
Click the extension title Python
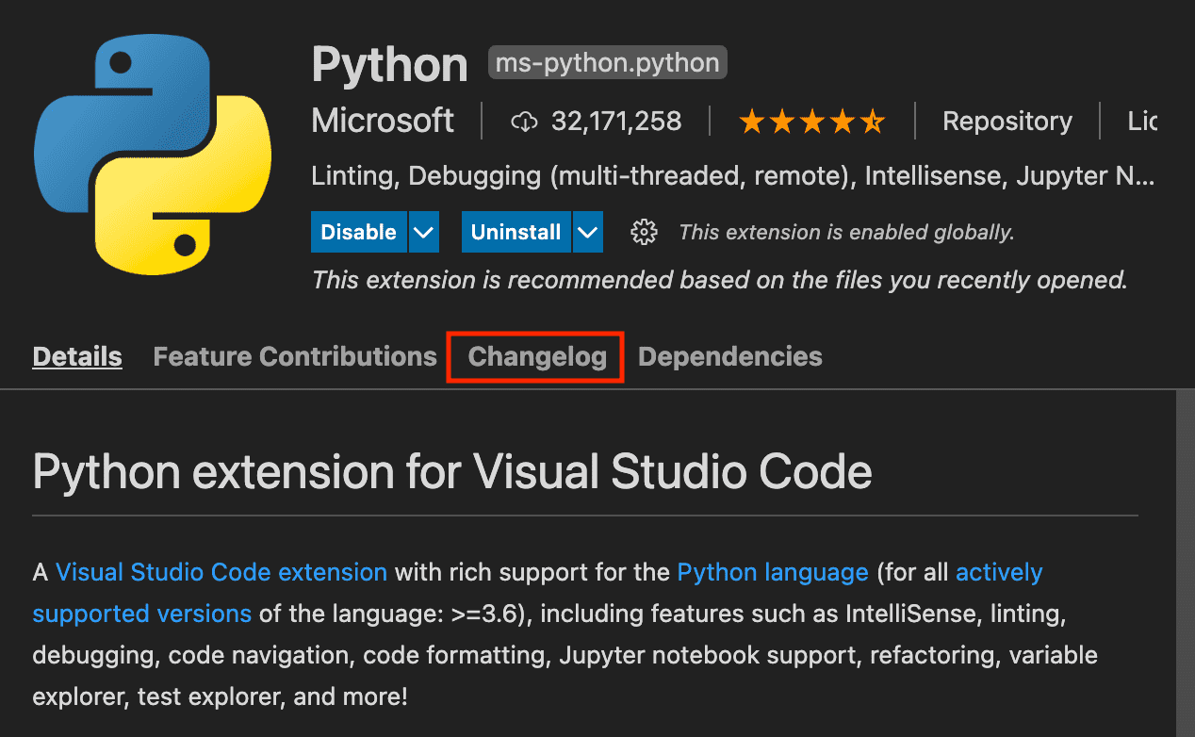click(389, 65)
